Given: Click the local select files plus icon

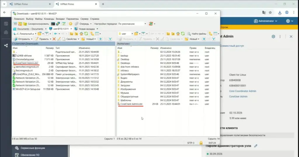Looking at the screenshot, I should click(100, 39).
